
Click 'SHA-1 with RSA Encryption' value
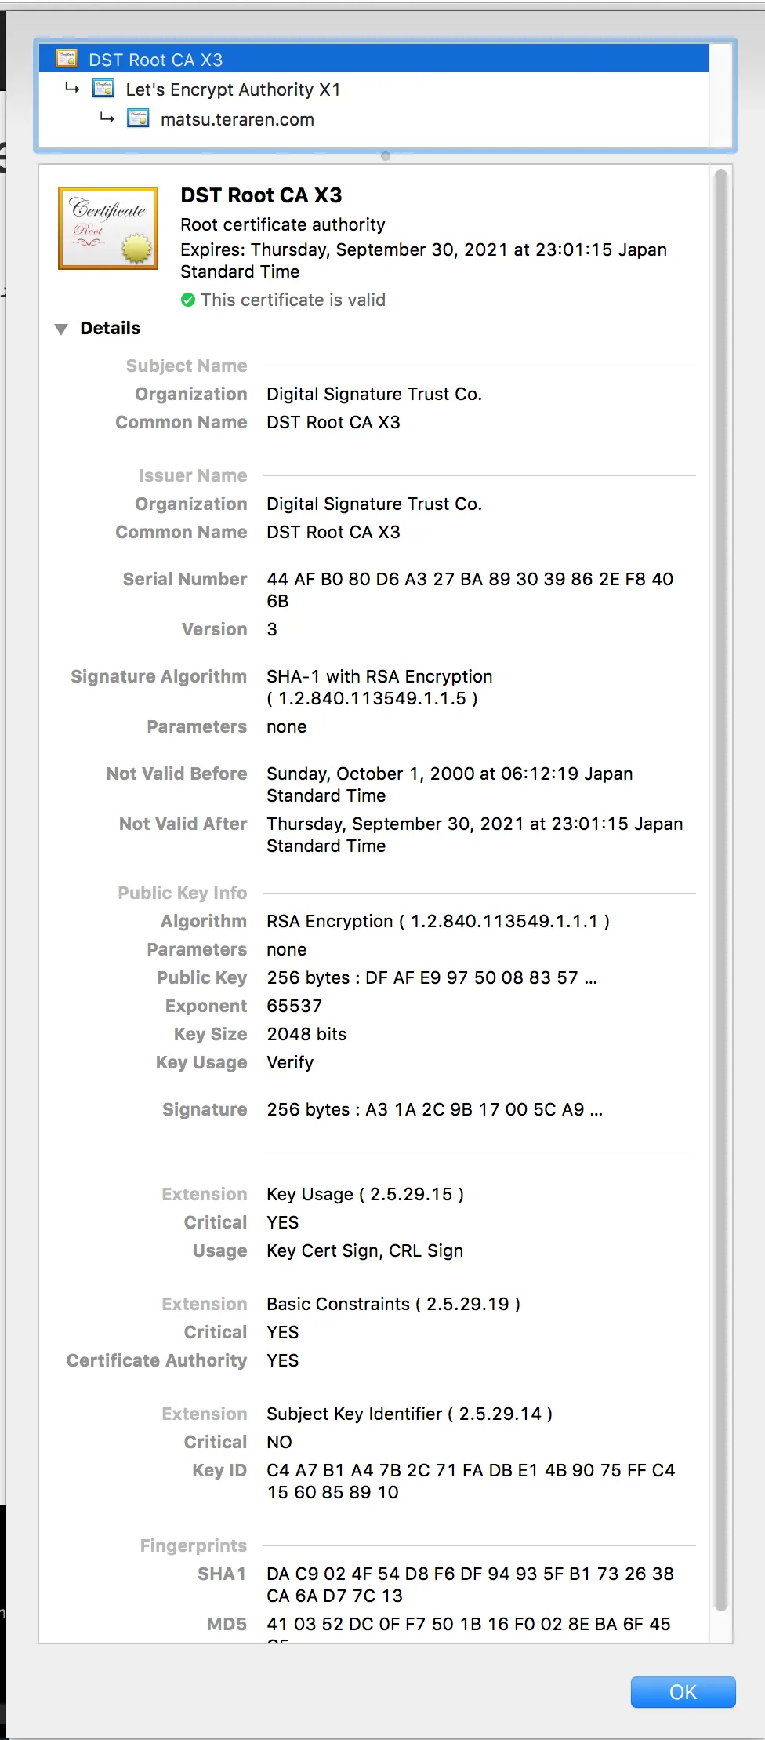coord(380,676)
